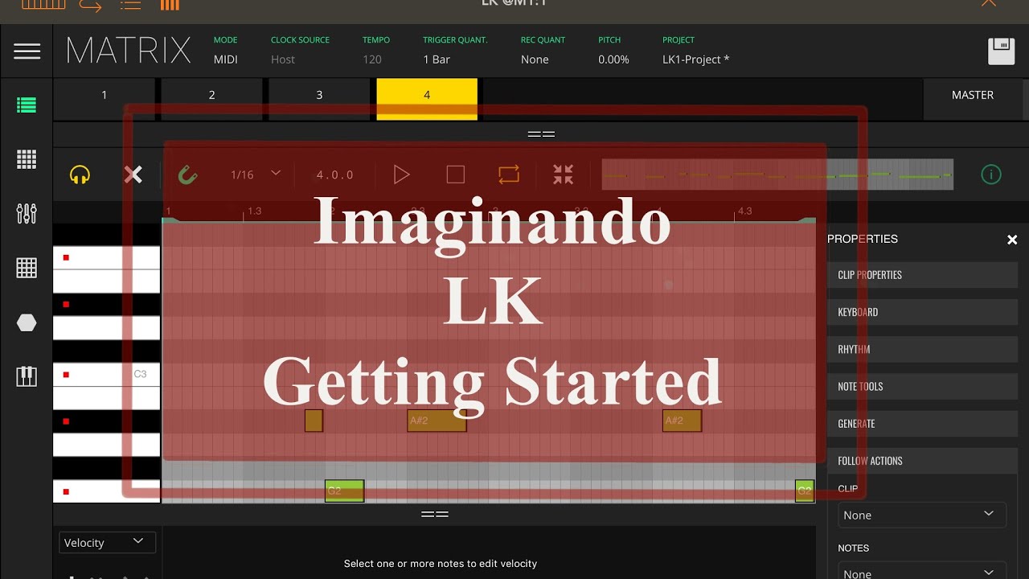
Task: Open the mixer faders view in sidebar
Action: 27,213
